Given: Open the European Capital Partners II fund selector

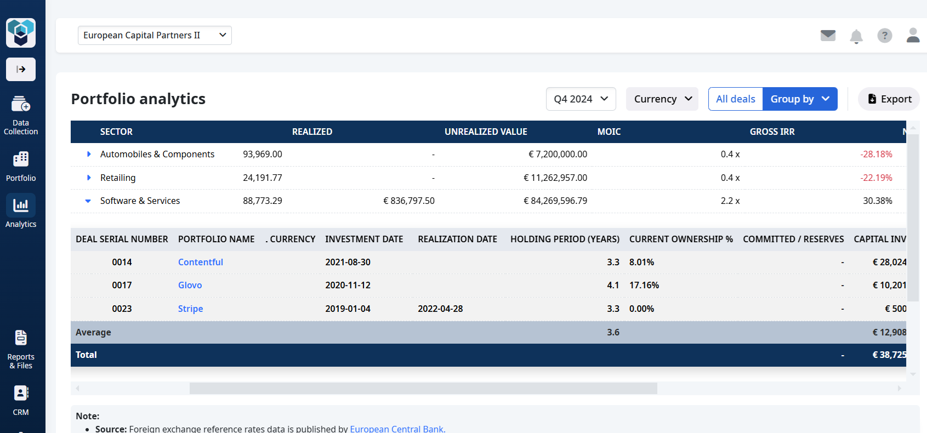Looking at the screenshot, I should (x=155, y=36).
